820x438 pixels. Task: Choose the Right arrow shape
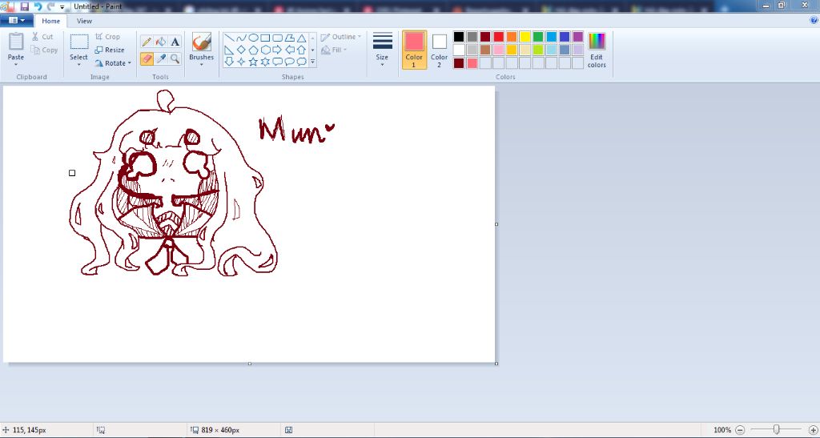277,50
